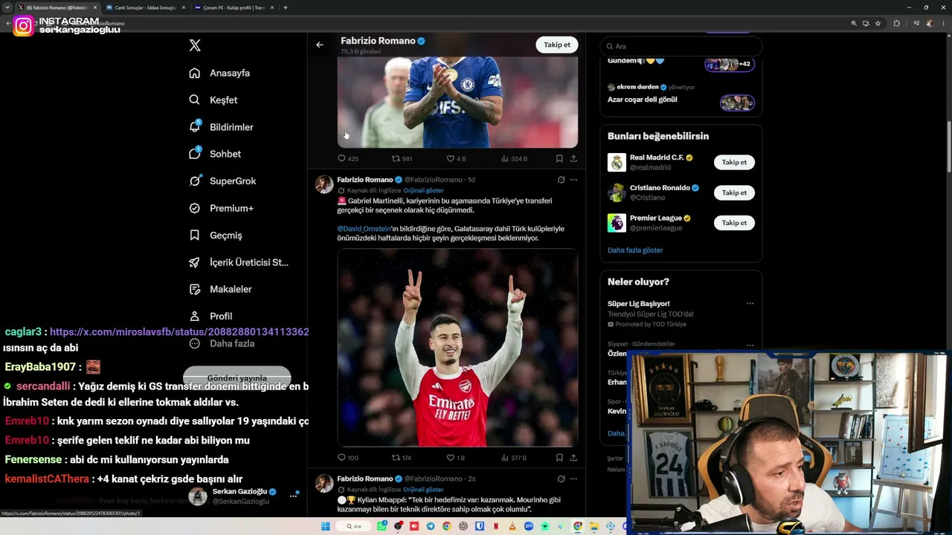Open more options on Martinelli post
Viewport: 952px width, 535px height.
pos(573,180)
